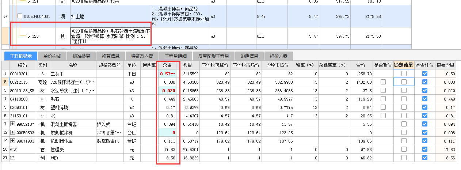Viewport: 461px width, 170px height.
Task: Click the 含量 column header
Action: 168,65
